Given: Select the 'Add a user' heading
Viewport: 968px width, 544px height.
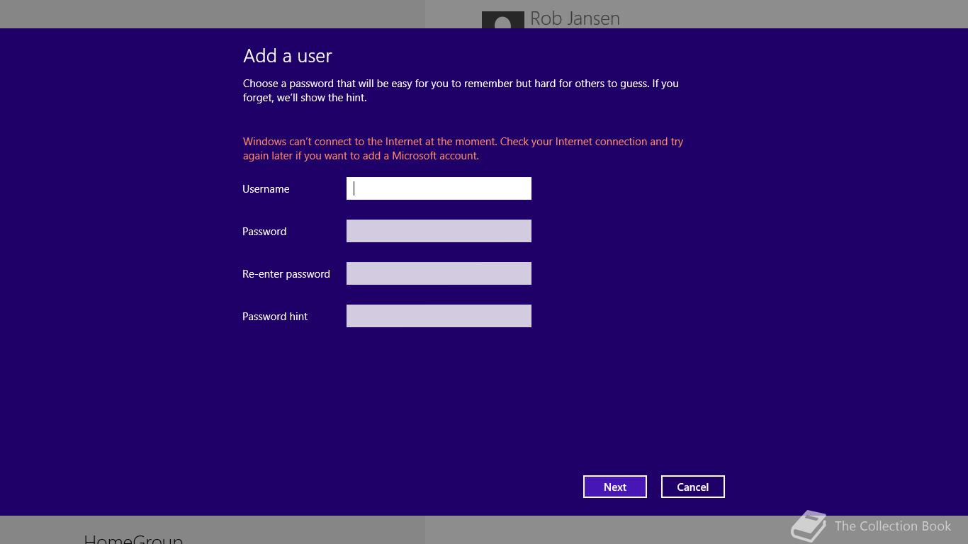Looking at the screenshot, I should [x=288, y=56].
